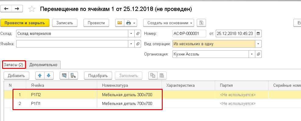The width and height of the screenshot is (301, 121).
Task: Click the empty Ячейка input field
Action: (72, 44)
